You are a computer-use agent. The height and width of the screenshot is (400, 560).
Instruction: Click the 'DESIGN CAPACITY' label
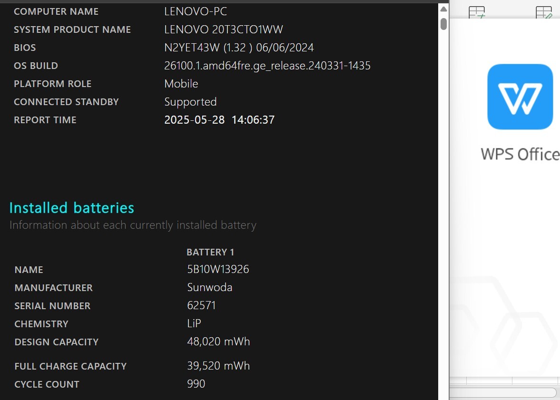(57, 342)
